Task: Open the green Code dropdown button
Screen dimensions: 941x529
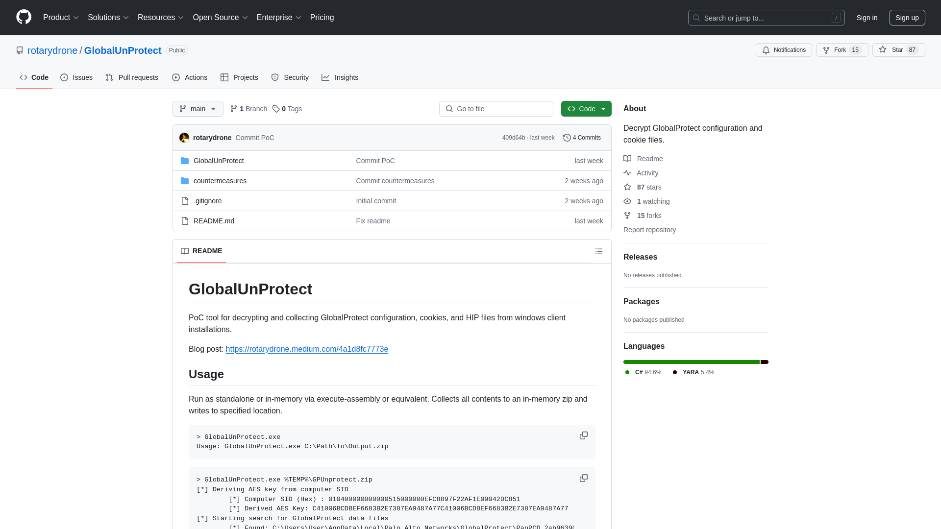Action: [x=586, y=109]
